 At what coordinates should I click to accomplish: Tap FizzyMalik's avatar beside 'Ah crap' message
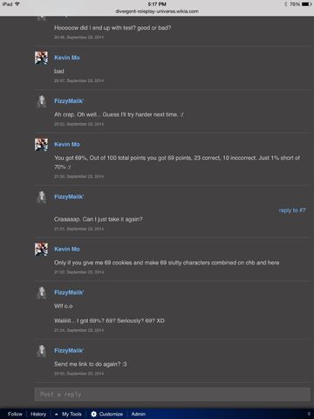(41, 101)
